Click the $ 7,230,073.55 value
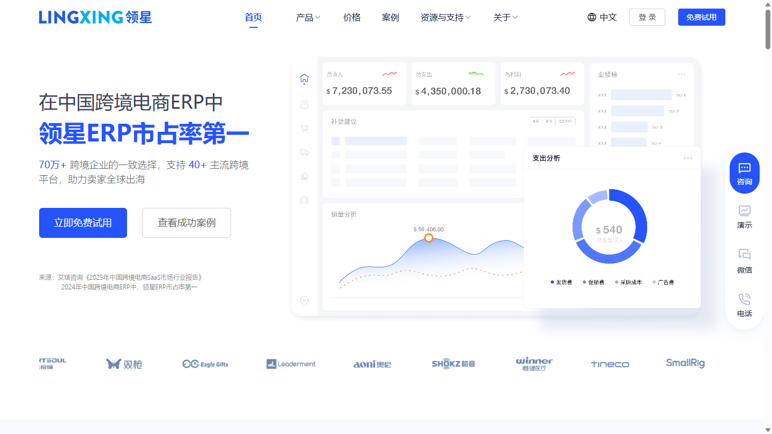772x434 pixels. [x=359, y=91]
